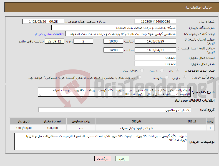This screenshot has width=219, height=166.
Task: Click the item name cell فنجان یا لیوان یکبار مصرف
Action: point(137,128)
